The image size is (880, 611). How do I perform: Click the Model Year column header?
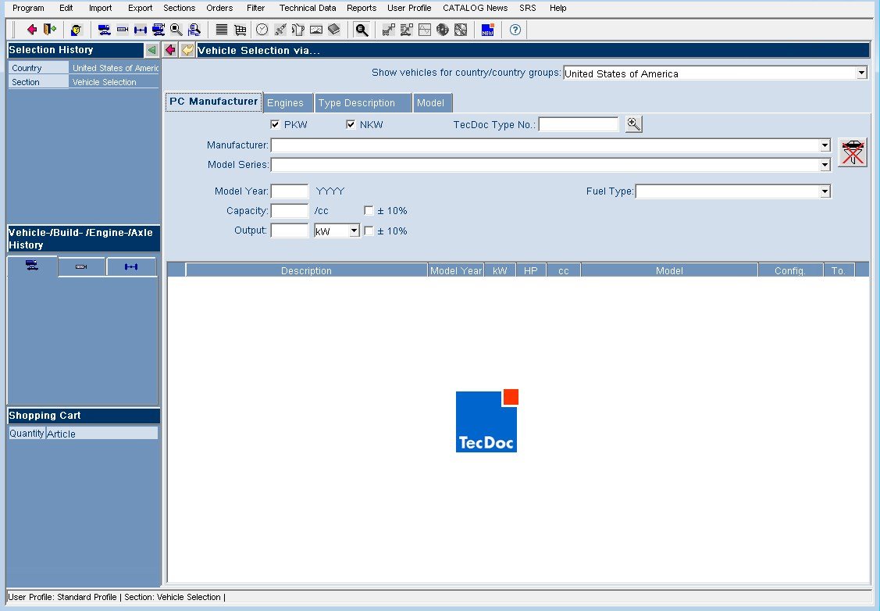click(x=456, y=270)
